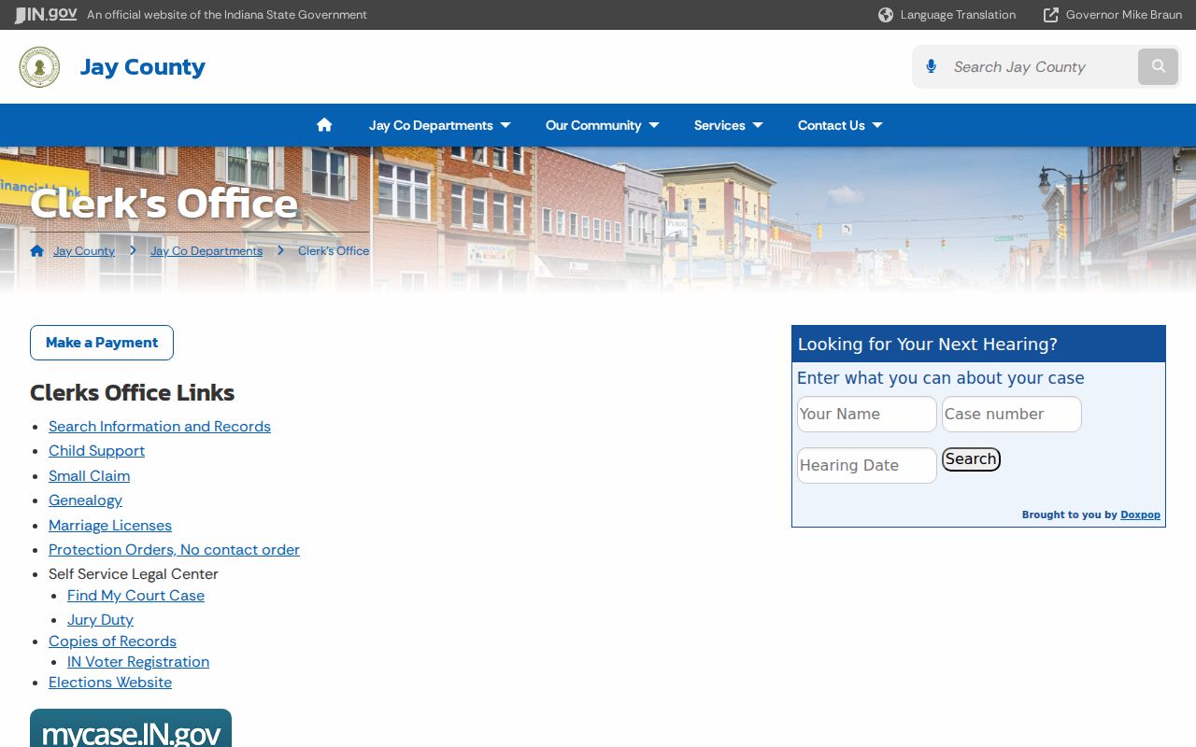The width and height of the screenshot is (1196, 747).
Task: Open the Services dropdown menu
Action: click(x=729, y=125)
